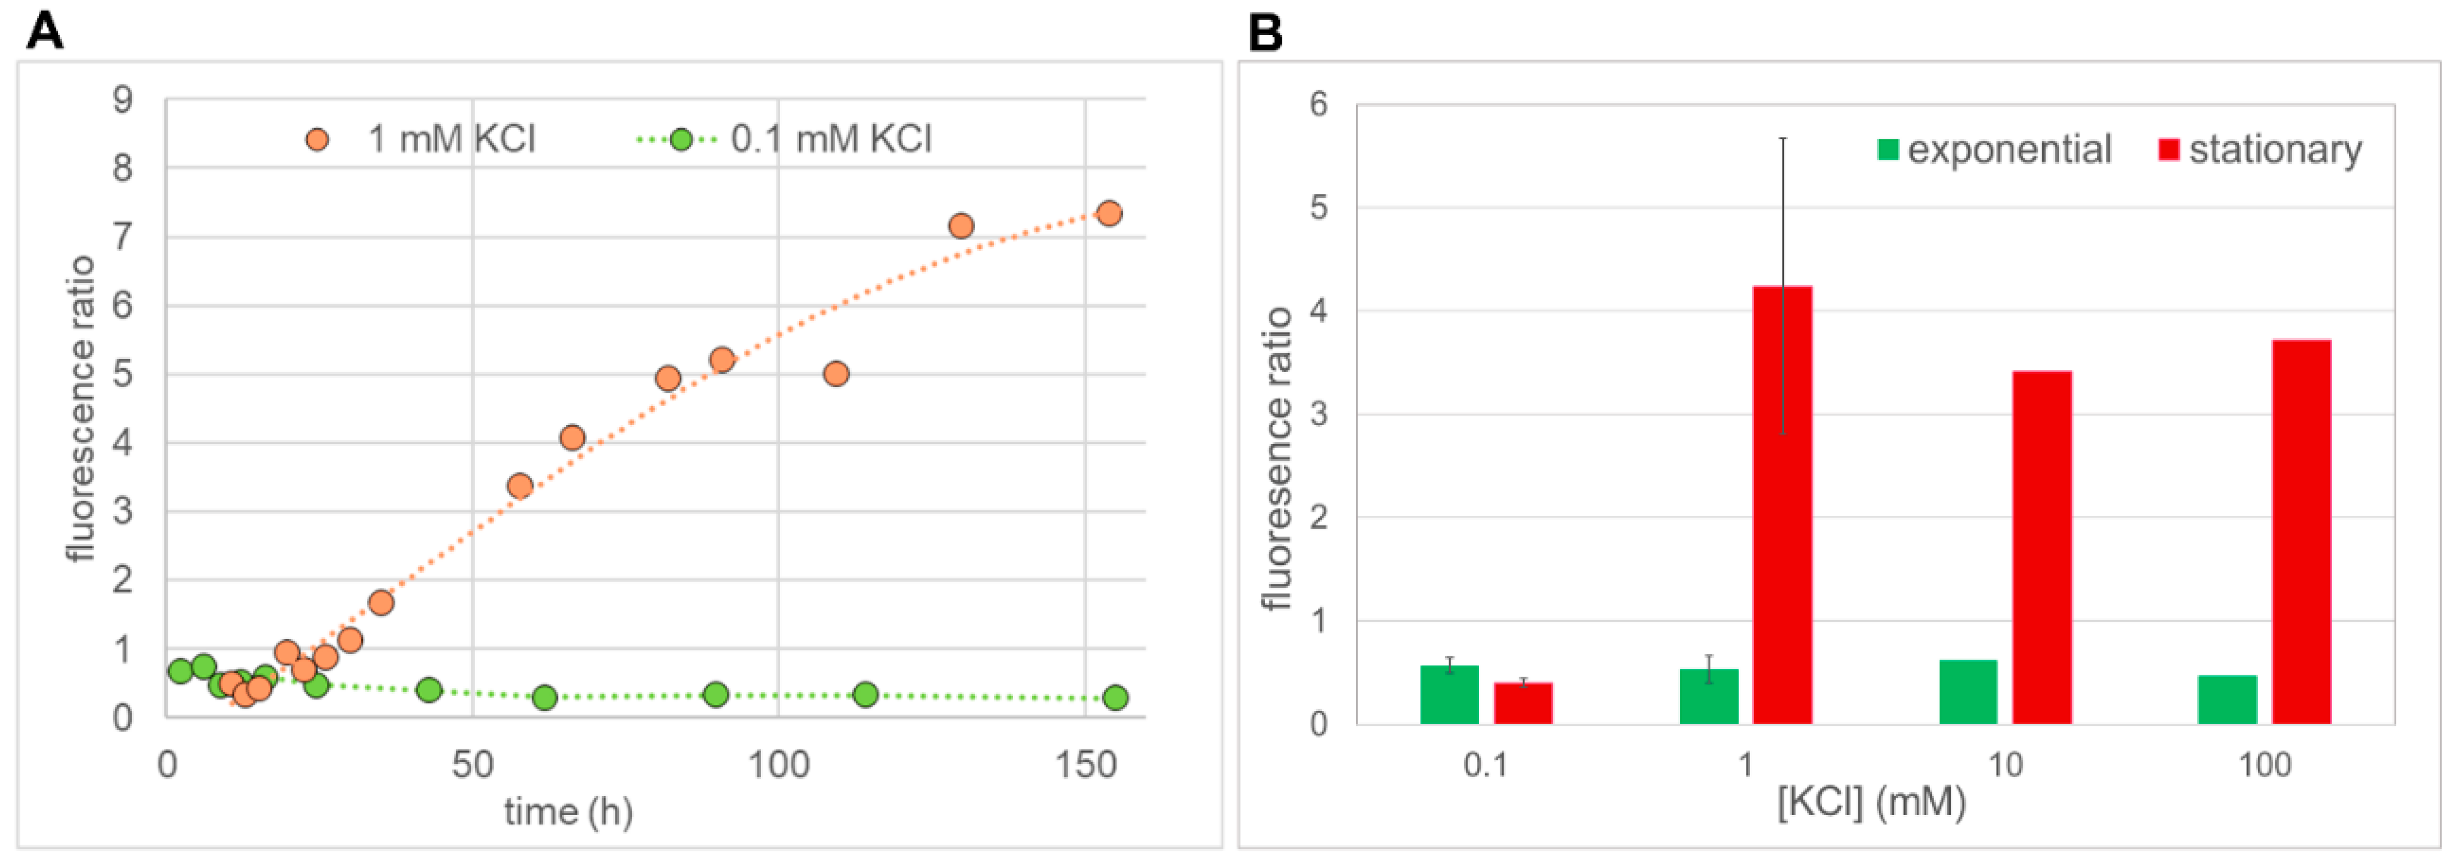Click the top of the 1 mM error bar
Image resolution: width=2452 pixels, height=863 pixels.
[x=1783, y=139]
